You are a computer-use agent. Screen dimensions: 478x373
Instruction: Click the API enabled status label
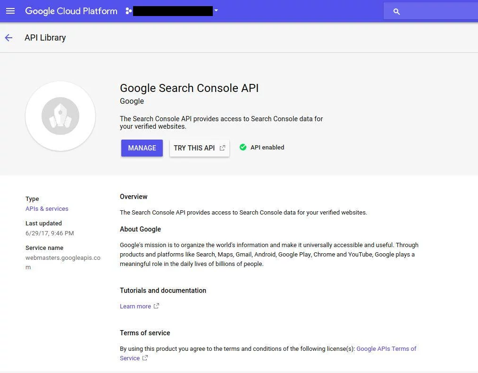pyautogui.click(x=267, y=147)
